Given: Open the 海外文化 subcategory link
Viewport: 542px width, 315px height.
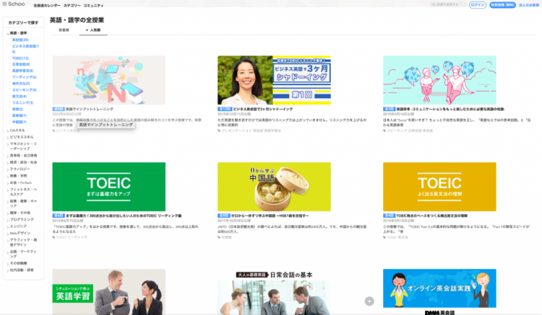Looking at the screenshot, I should point(21,83).
